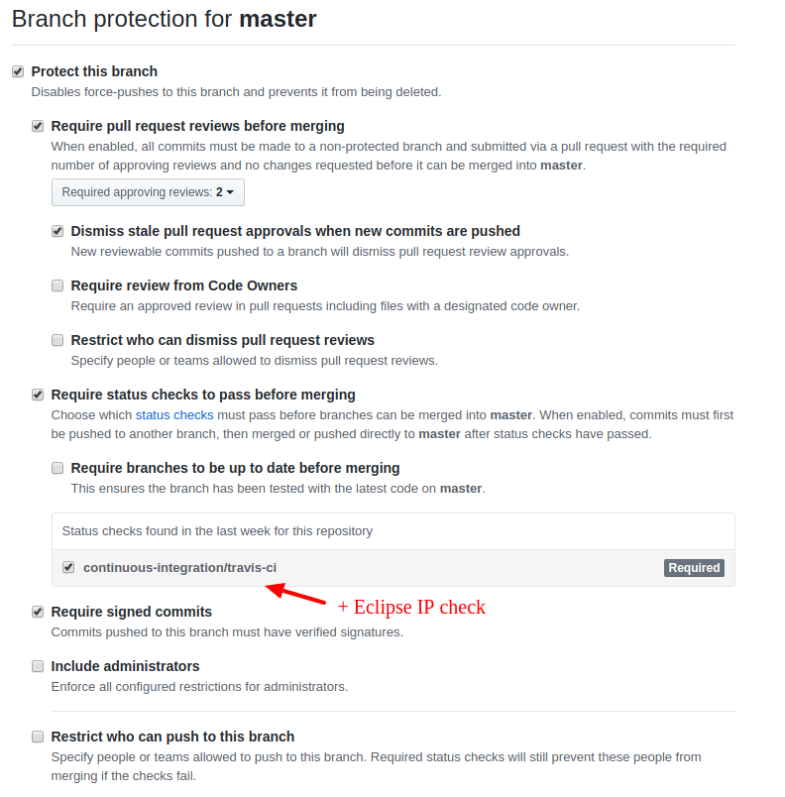
Task: Enable Include administrators enforcement
Action: [37, 666]
